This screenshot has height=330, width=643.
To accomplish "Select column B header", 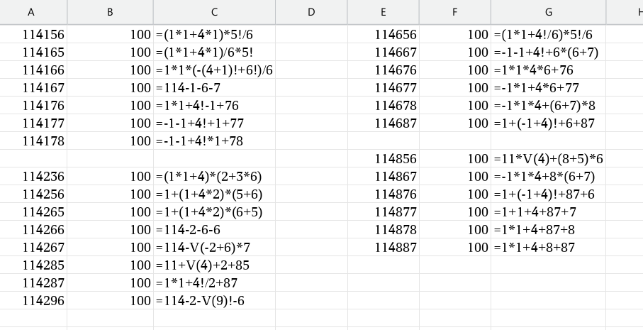I will pos(110,12).
